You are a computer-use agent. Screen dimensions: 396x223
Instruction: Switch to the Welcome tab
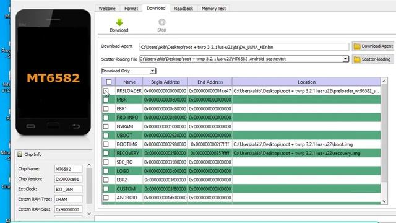tap(107, 8)
